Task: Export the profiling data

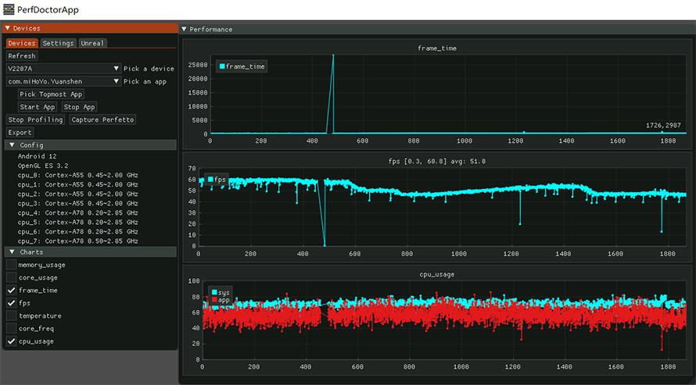Action: (x=20, y=133)
